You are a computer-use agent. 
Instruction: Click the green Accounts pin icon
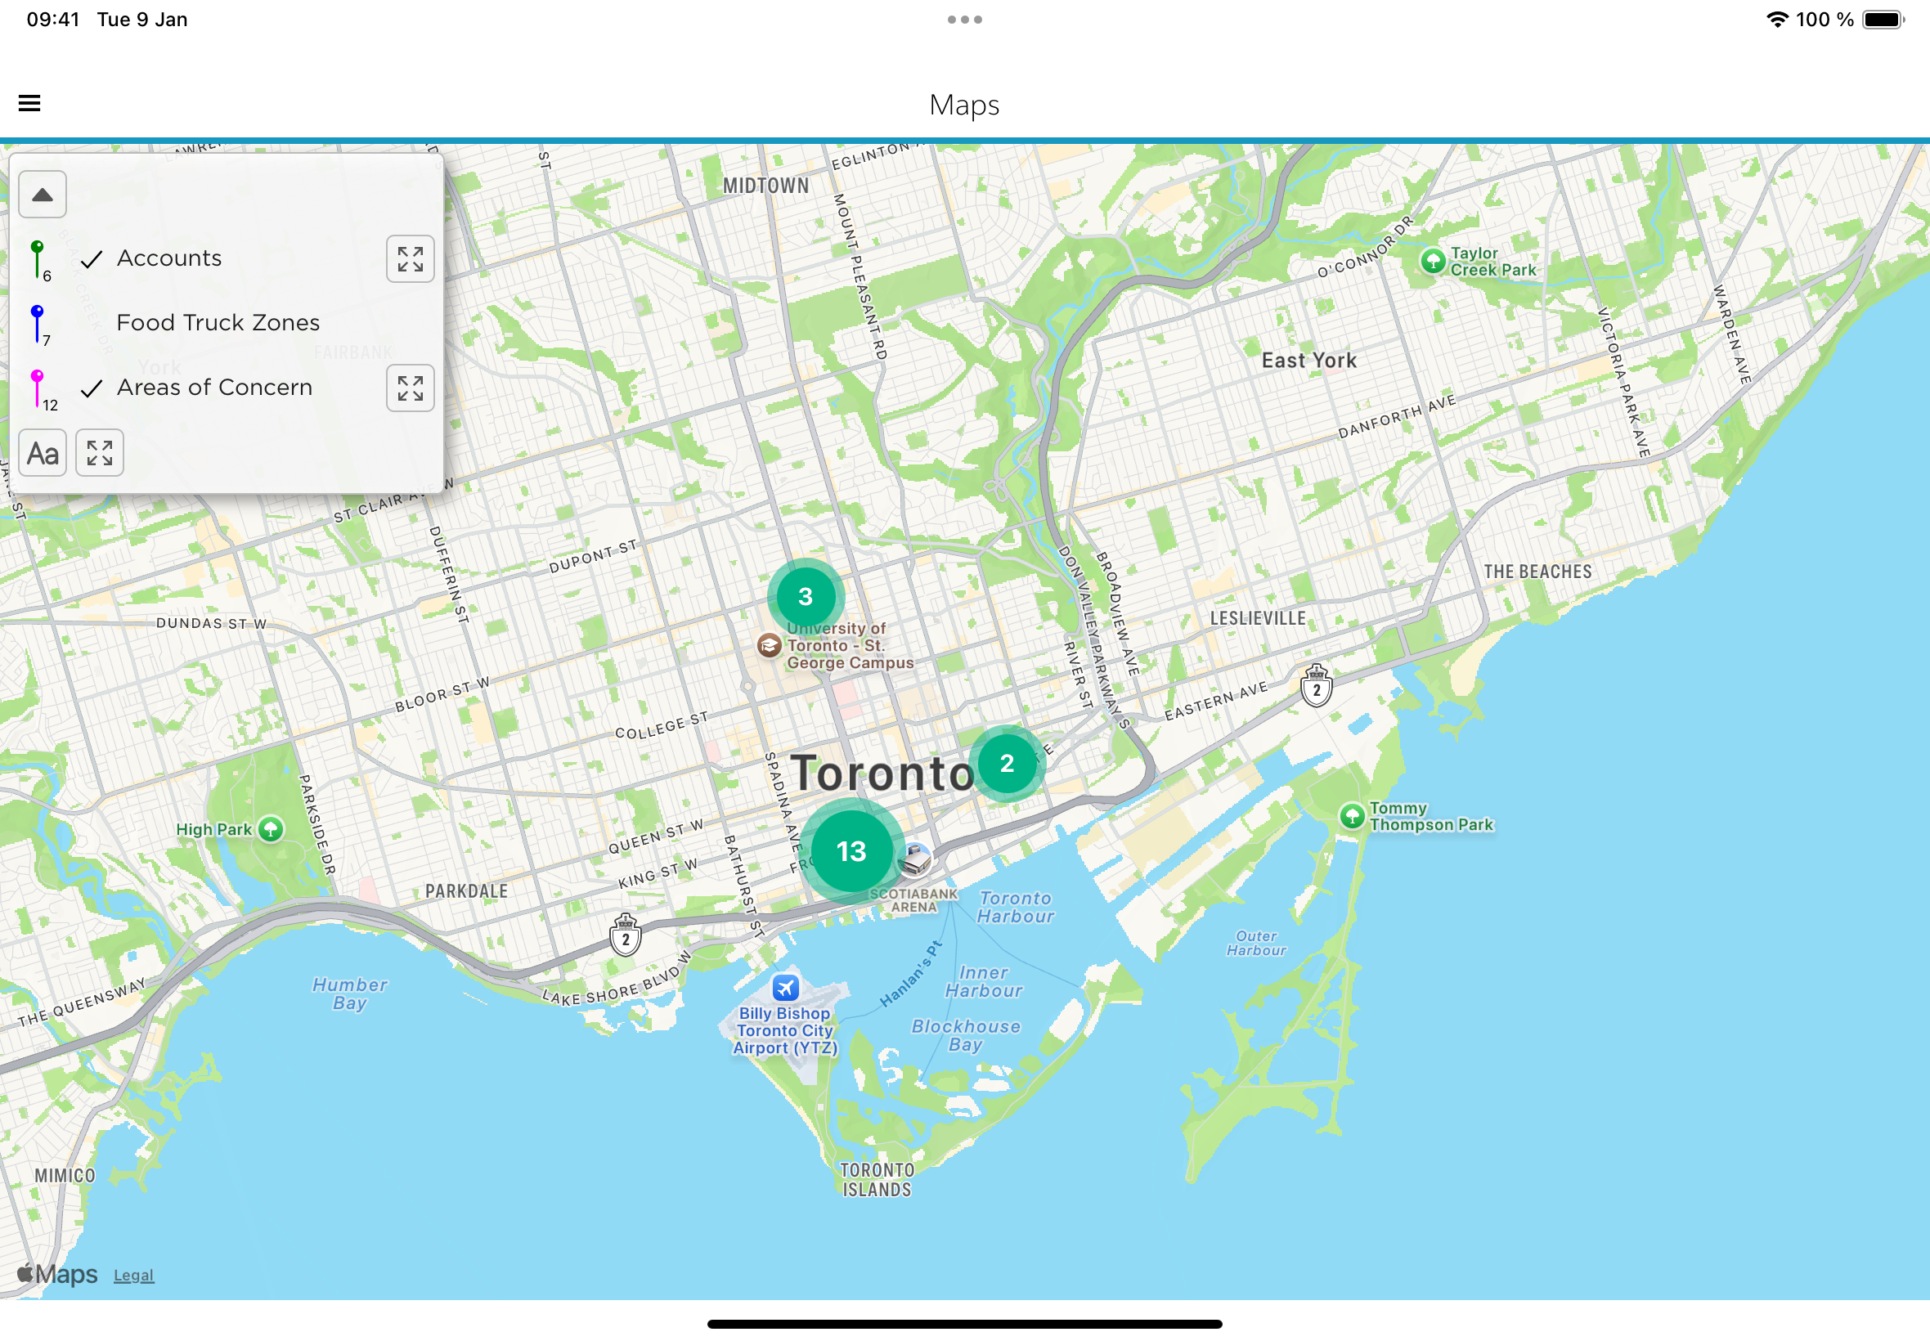(x=38, y=257)
